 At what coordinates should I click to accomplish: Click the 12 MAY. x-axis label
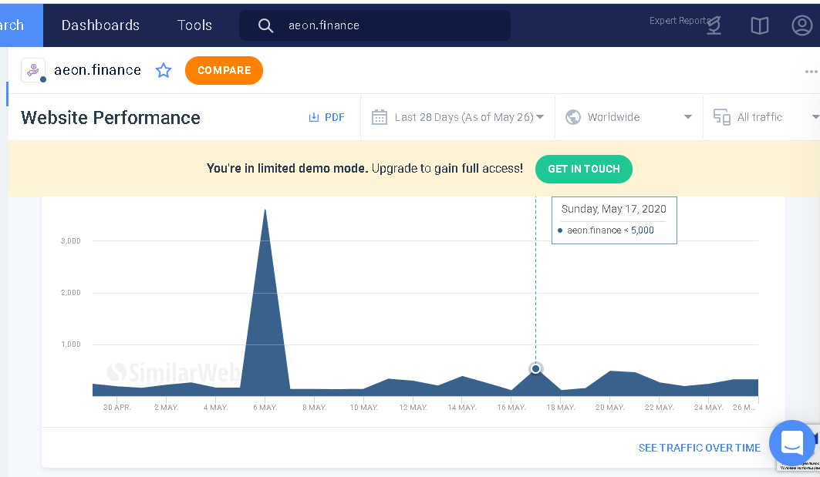click(x=413, y=408)
